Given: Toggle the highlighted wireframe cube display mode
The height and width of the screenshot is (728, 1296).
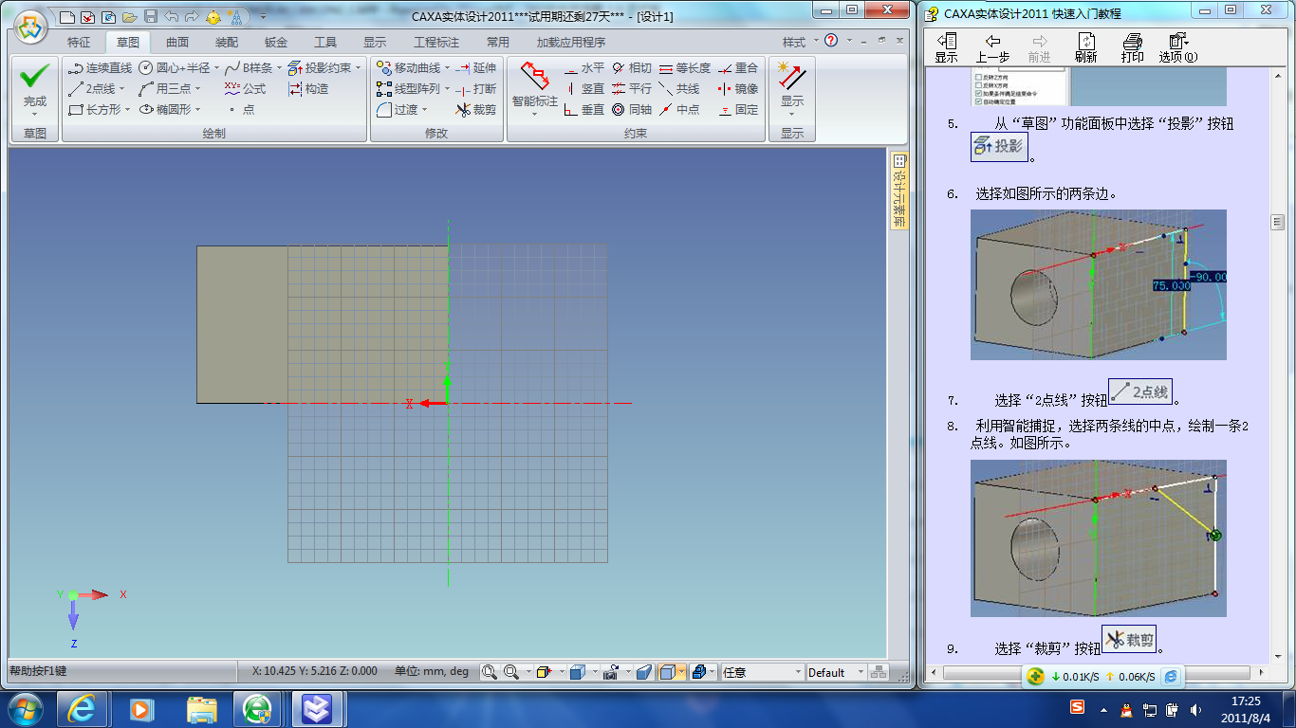Looking at the screenshot, I should pos(667,672).
